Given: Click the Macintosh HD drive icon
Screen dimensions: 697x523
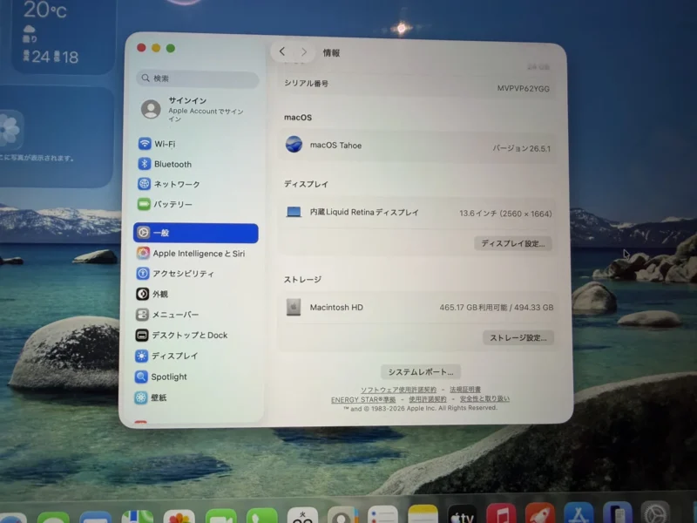Looking at the screenshot, I should pos(294,307).
